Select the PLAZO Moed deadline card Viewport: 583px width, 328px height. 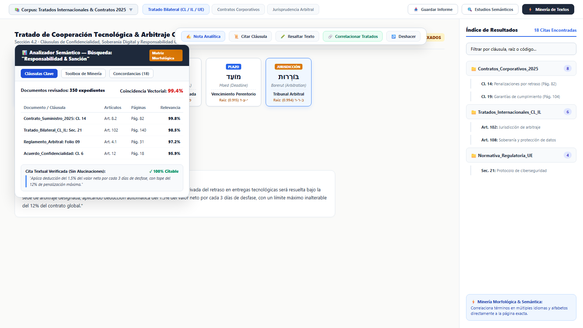click(234, 82)
